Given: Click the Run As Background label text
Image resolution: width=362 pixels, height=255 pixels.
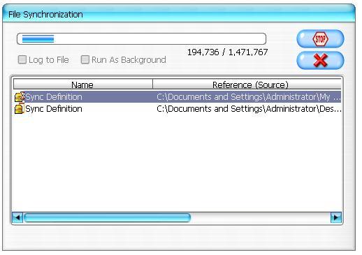Looking at the screenshot, I should 129,60.
